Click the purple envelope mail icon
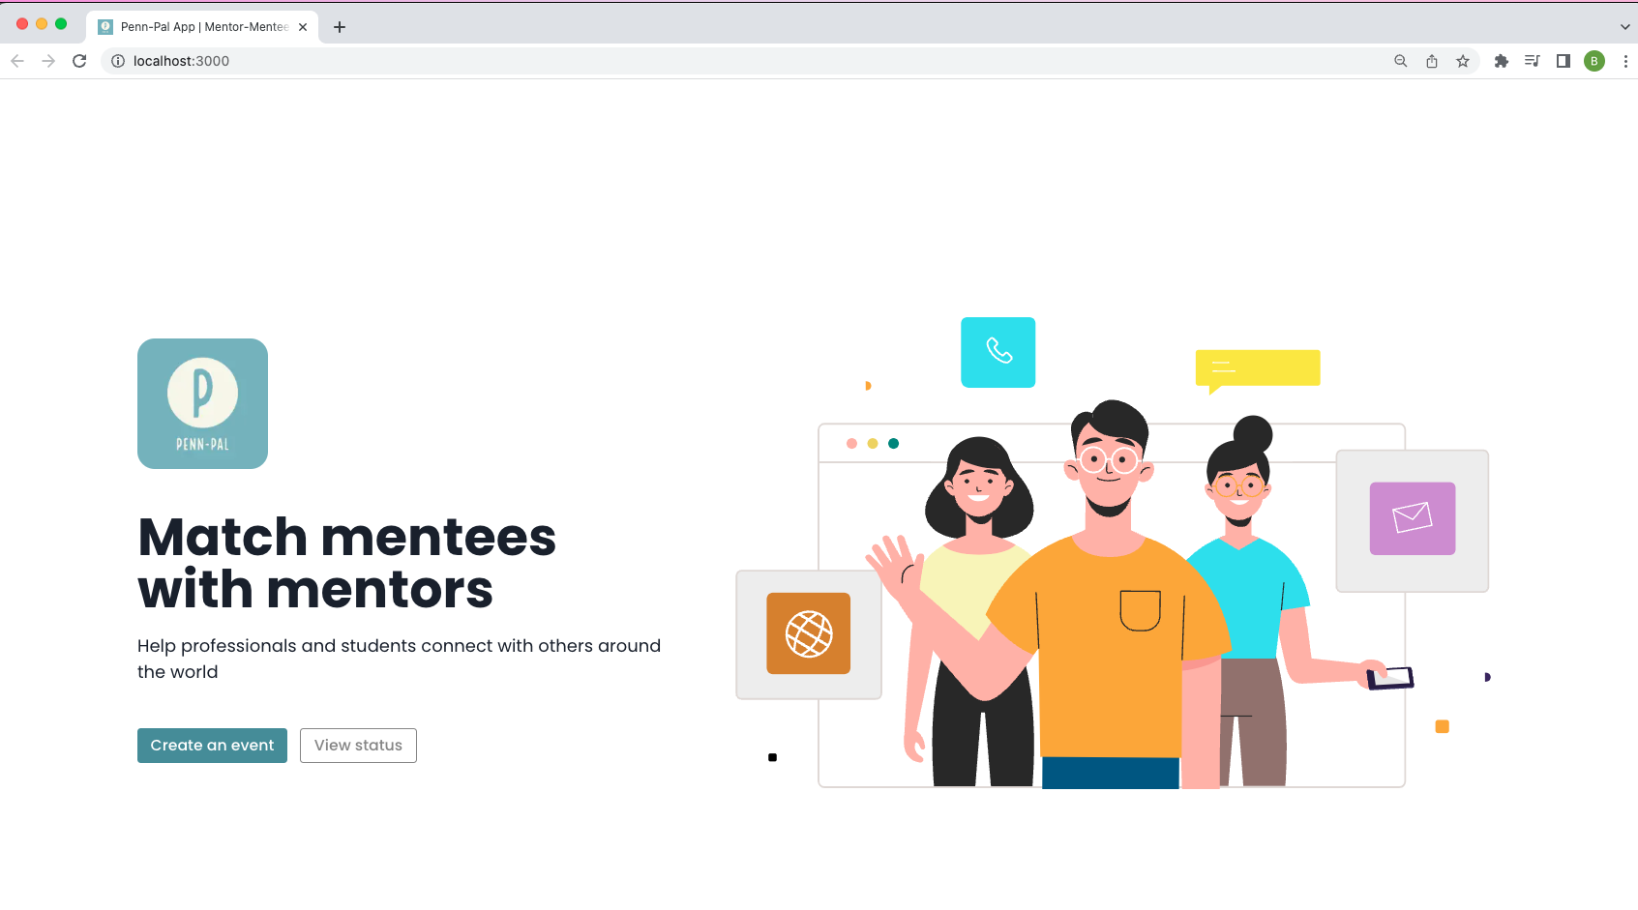 click(1413, 518)
